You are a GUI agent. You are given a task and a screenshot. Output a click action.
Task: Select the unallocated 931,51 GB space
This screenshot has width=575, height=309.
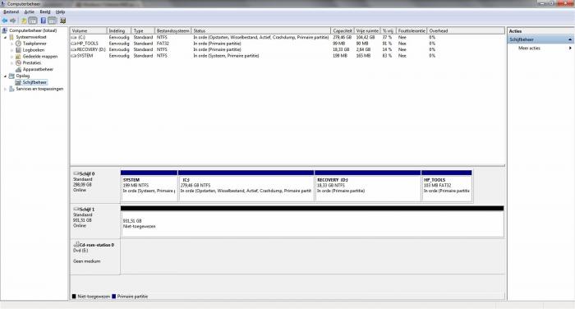click(312, 221)
